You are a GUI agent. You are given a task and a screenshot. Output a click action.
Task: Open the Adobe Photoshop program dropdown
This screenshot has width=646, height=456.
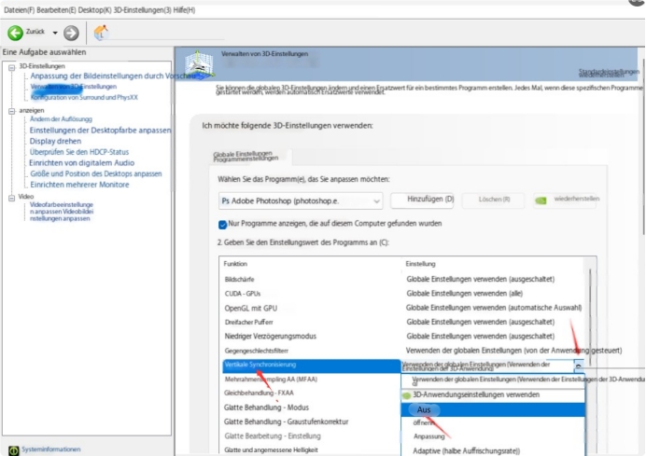coord(375,200)
